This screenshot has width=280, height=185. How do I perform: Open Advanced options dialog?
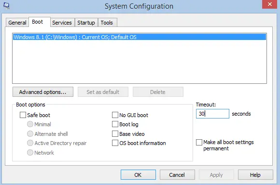tap(43, 92)
